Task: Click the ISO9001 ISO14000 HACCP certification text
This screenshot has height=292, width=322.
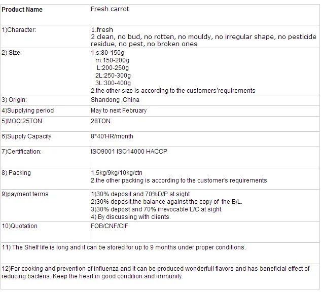Action: coord(129,152)
